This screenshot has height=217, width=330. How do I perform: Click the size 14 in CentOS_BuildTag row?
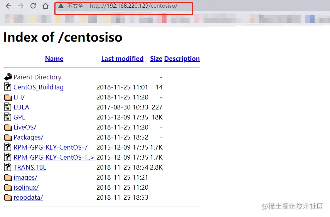click(159, 87)
